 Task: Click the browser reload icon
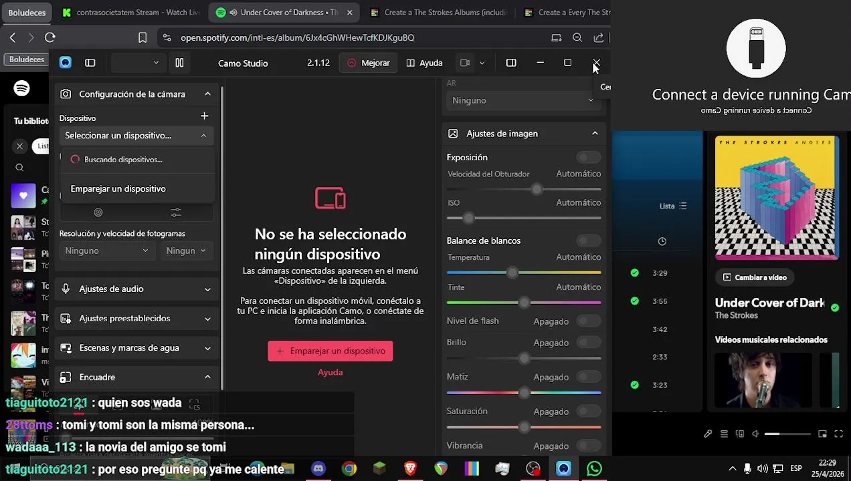(x=50, y=37)
